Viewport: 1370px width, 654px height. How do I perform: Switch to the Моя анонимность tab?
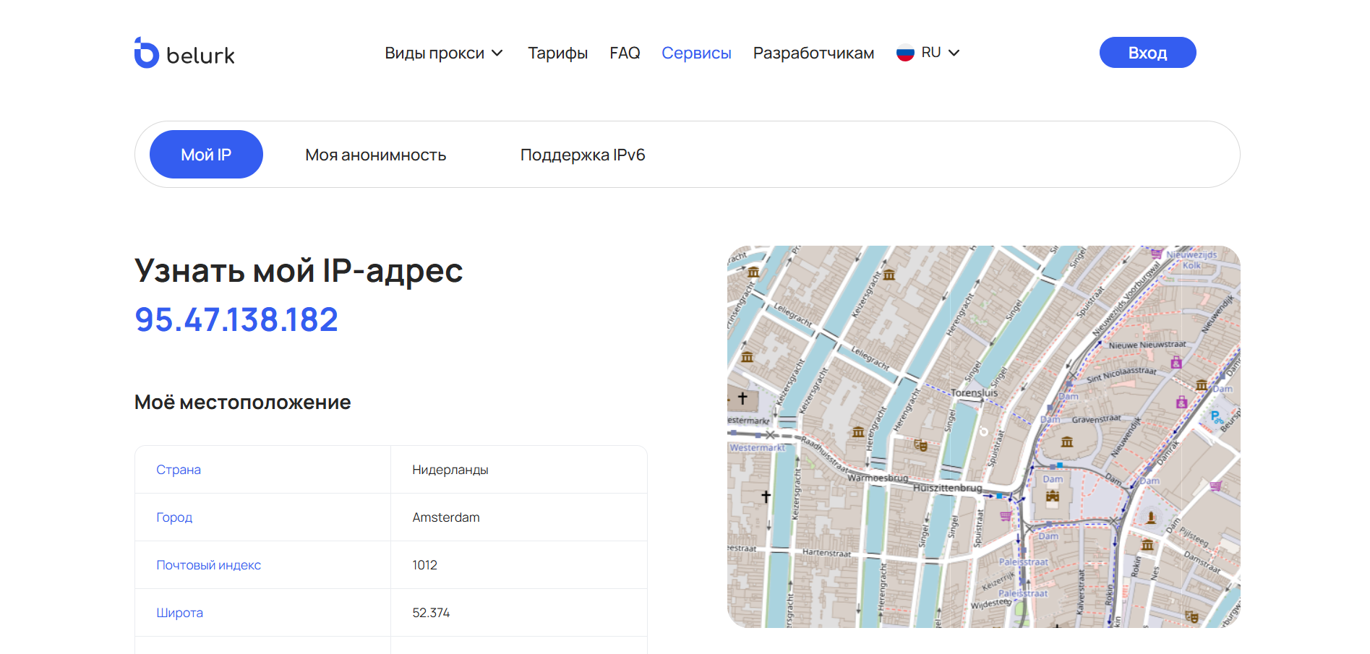point(375,155)
